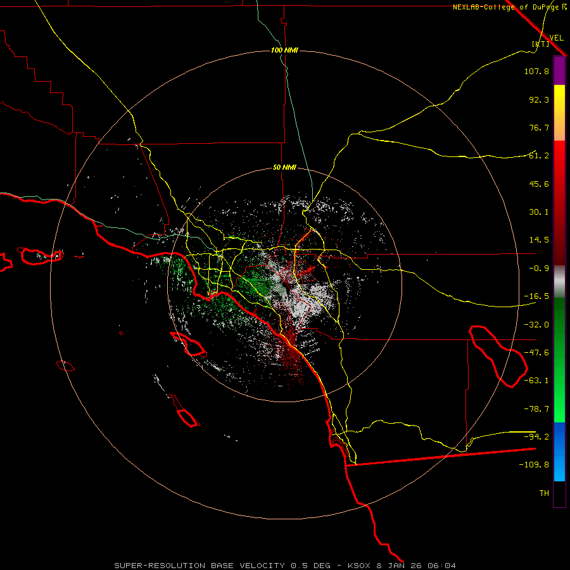Click the [KT] units label
The height and width of the screenshot is (570, 570).
point(540,44)
